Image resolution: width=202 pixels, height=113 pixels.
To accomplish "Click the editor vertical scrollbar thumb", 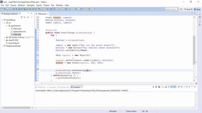I will click(194, 50).
